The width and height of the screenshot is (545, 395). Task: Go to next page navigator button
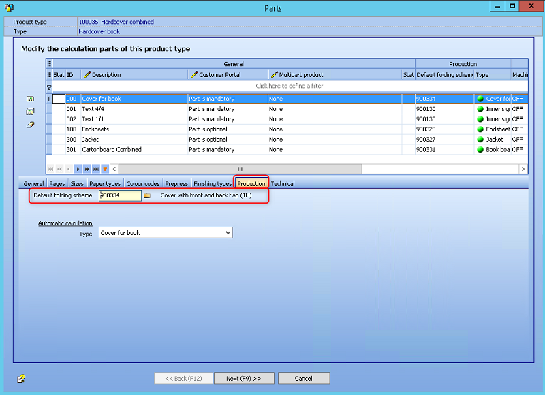pos(87,169)
